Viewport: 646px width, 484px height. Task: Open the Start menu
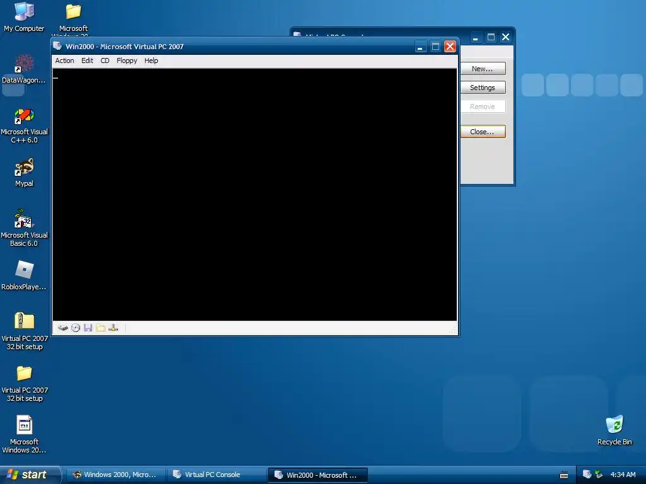[30, 475]
